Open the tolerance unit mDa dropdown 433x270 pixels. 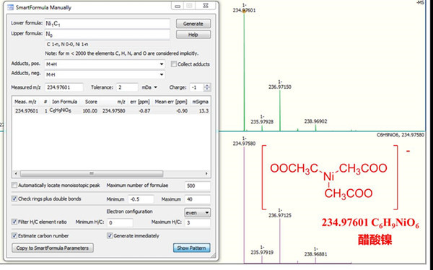(x=149, y=87)
